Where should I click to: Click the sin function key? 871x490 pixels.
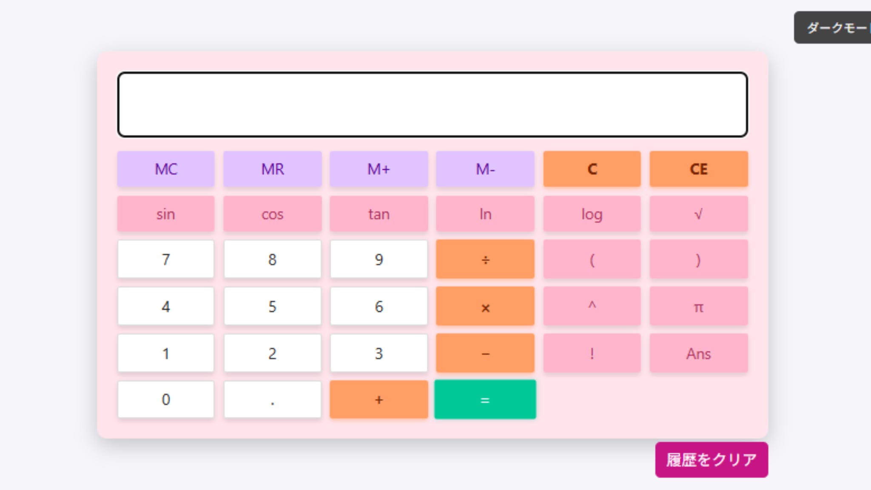(x=166, y=214)
